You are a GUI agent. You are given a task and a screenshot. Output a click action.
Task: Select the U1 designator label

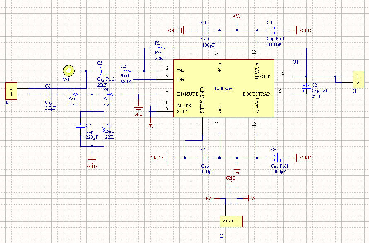[x=296, y=62]
